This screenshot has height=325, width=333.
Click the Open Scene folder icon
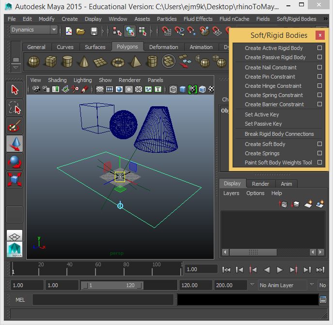(x=80, y=32)
